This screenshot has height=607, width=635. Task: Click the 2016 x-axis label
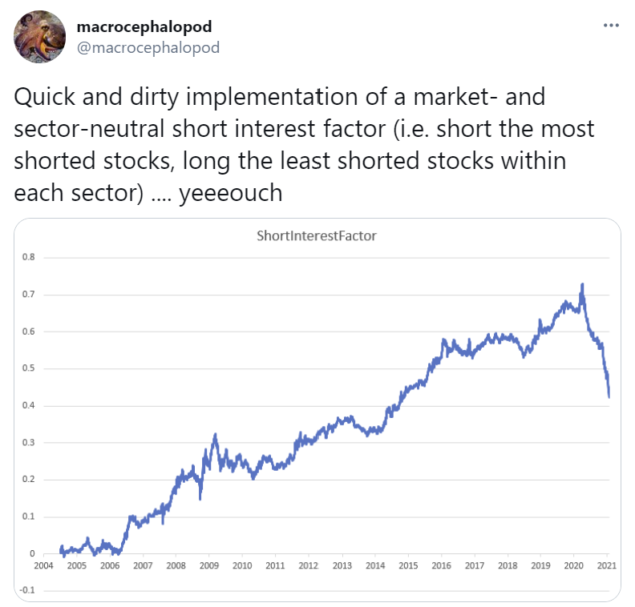coord(442,565)
